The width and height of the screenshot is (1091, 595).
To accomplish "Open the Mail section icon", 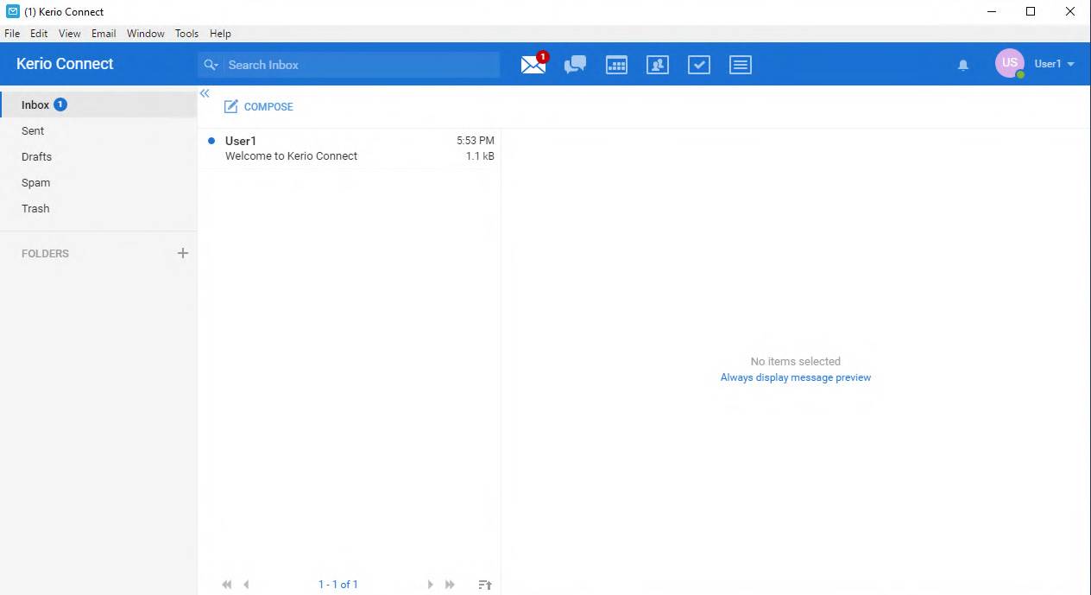I will 533,65.
